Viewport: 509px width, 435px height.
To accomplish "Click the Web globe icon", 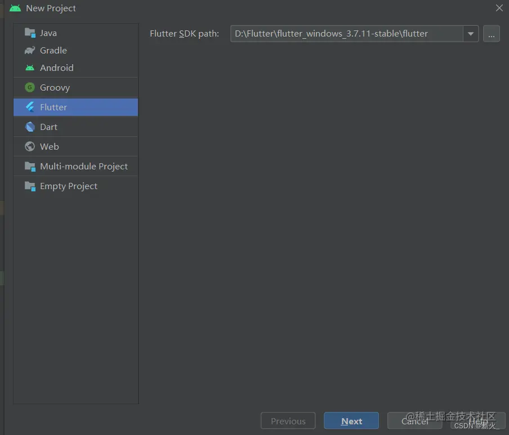I will pos(30,147).
